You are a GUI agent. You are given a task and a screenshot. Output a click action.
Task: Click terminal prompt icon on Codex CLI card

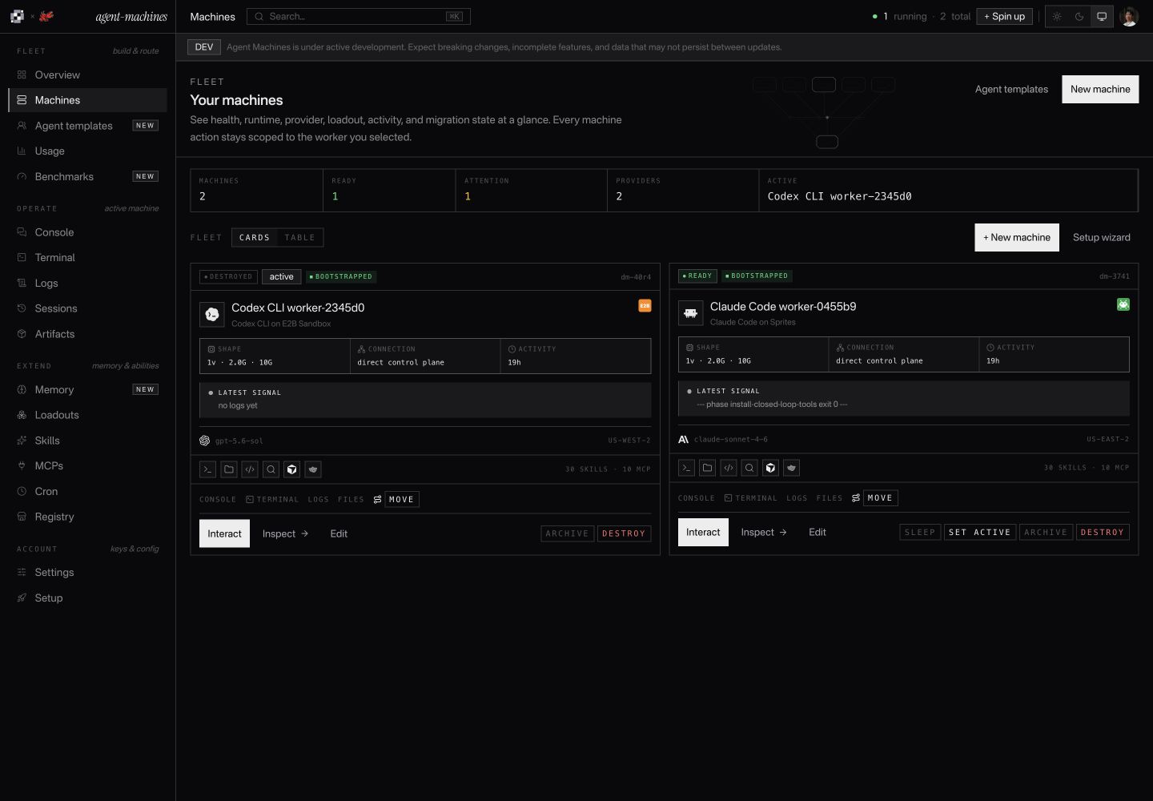tap(207, 469)
